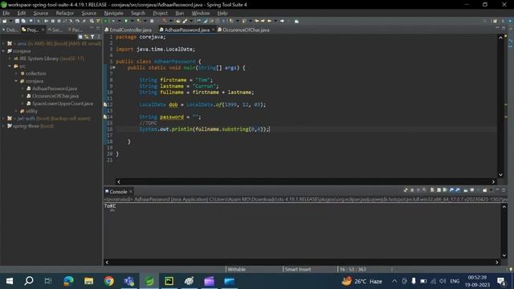Click the Clear Console icon

pos(432,190)
